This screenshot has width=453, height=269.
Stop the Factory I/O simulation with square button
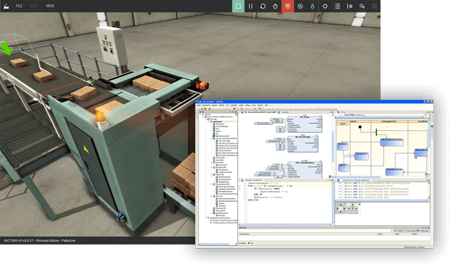tap(238, 6)
